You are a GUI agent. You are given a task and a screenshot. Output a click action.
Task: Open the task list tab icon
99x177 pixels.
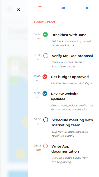[x=40, y=8]
